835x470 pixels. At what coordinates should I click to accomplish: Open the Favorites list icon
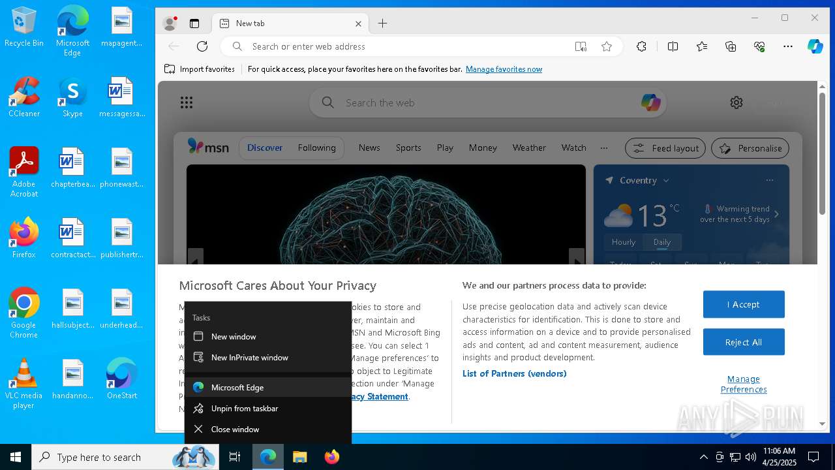[x=702, y=46]
